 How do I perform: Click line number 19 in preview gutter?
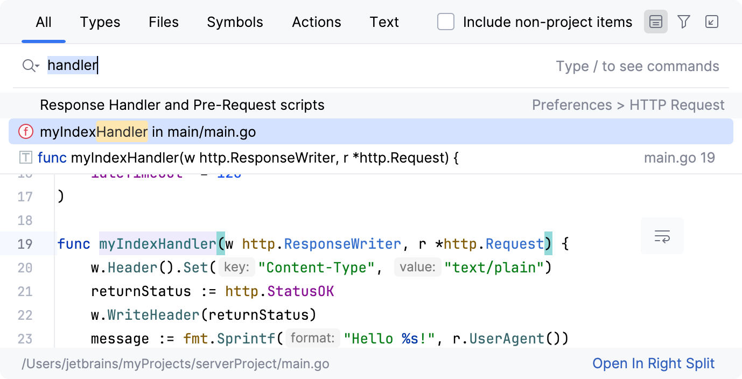tap(25, 244)
